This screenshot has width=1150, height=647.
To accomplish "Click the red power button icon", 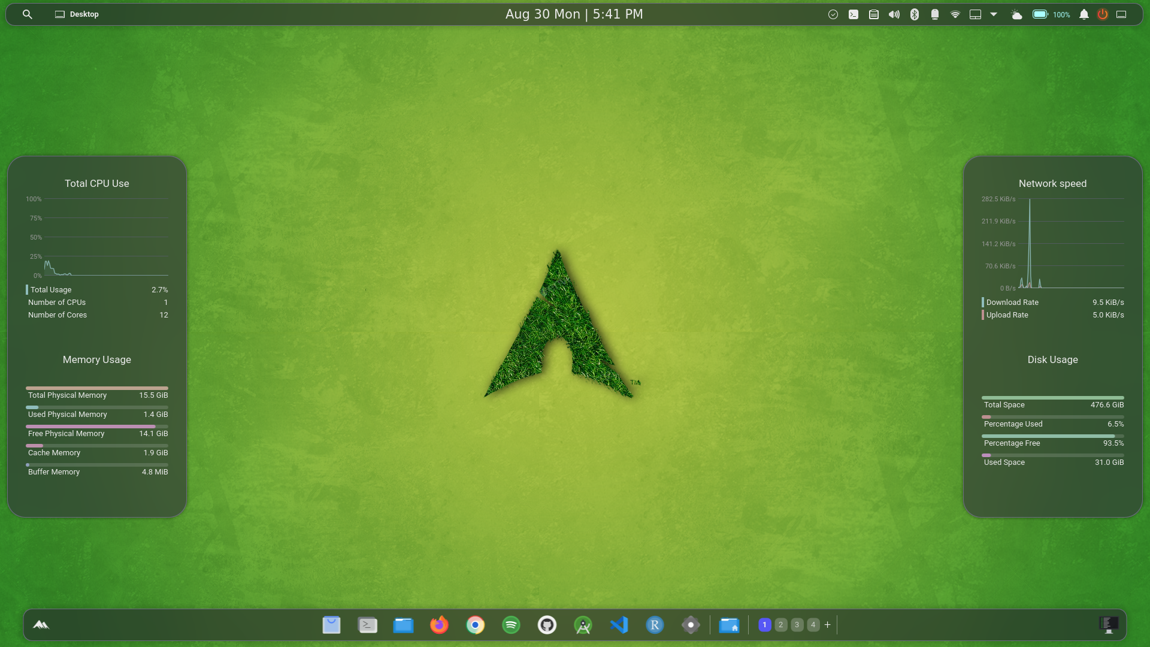I will (1103, 14).
